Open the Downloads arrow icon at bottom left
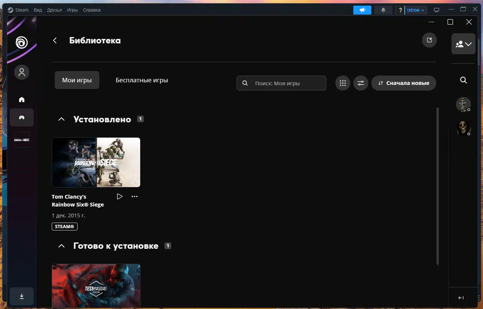This screenshot has width=483, height=309. click(22, 296)
